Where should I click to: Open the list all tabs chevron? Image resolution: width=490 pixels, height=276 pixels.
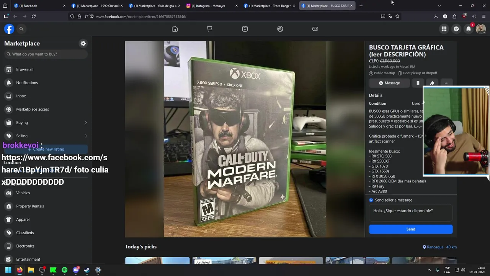pyautogui.click(x=439, y=6)
